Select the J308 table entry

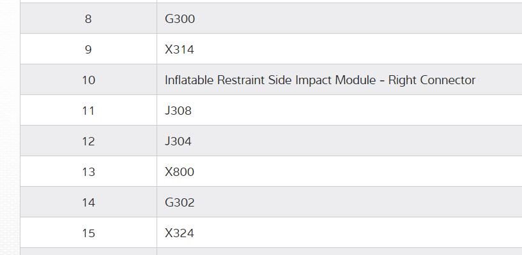click(x=178, y=111)
